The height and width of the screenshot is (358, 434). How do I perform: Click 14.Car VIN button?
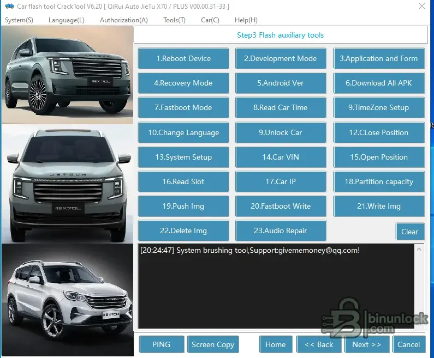(281, 157)
